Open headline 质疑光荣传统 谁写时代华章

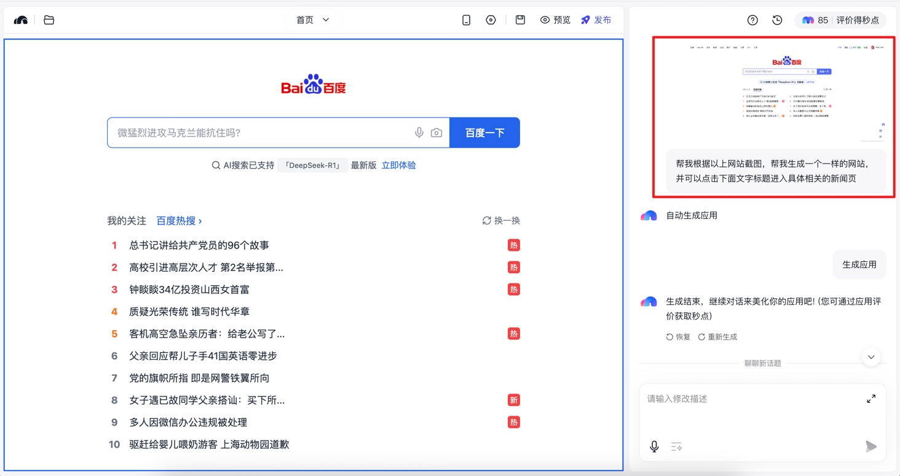point(189,312)
